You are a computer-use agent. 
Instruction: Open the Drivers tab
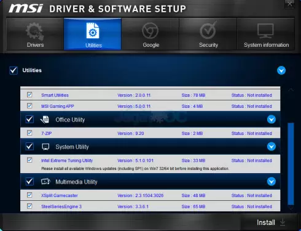point(35,34)
